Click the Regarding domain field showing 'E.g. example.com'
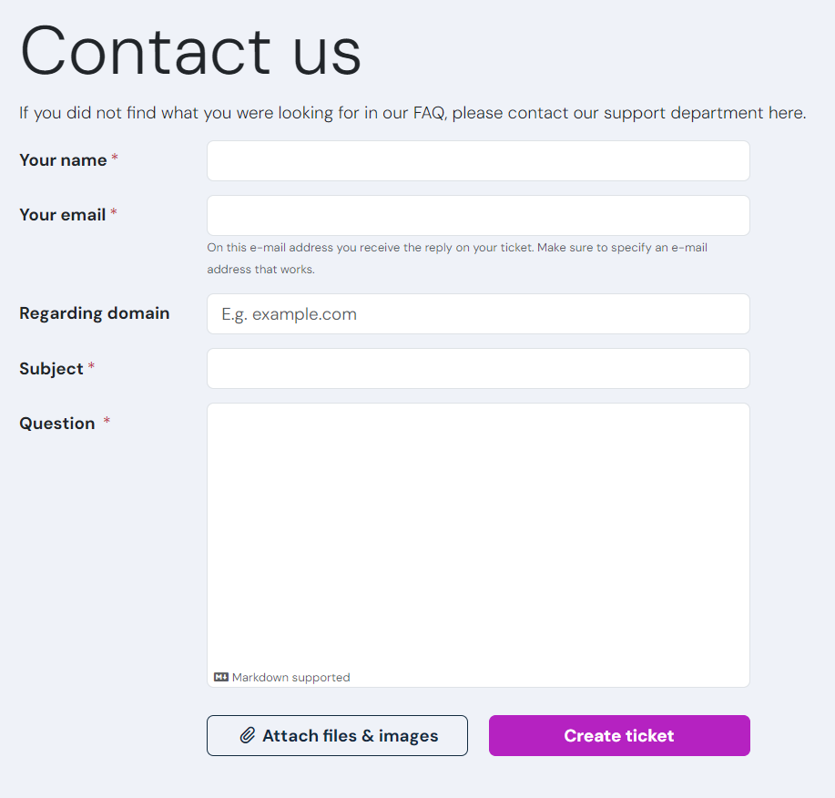Viewport: 835px width, 798px height. pyautogui.click(x=478, y=313)
